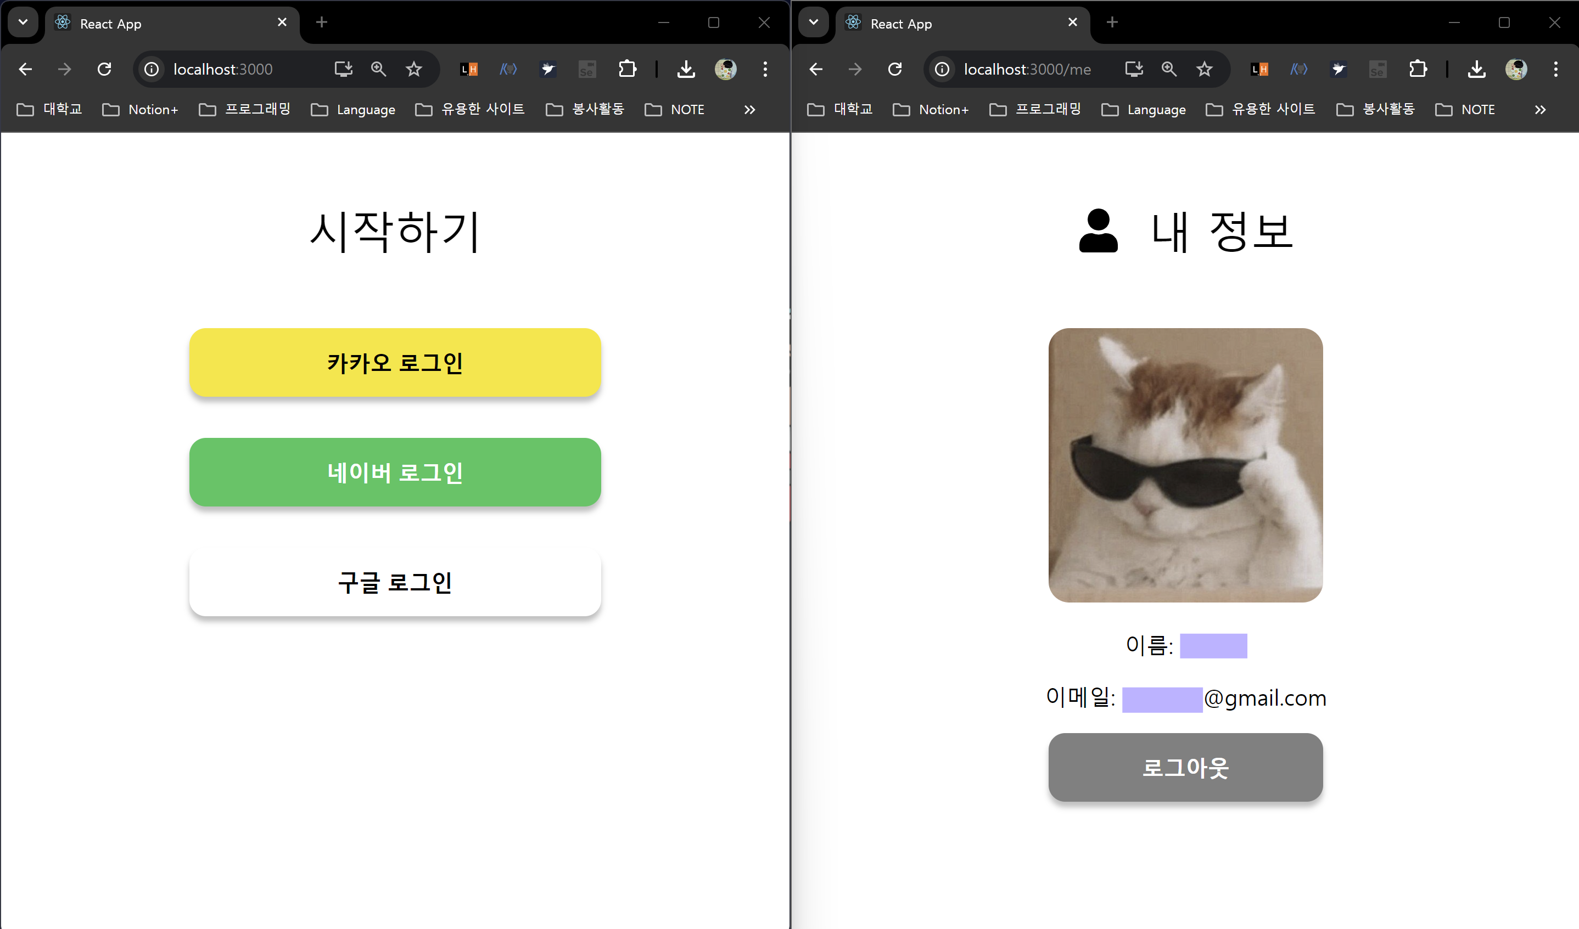Viewport: 1579px width, 929px height.
Task: Open the Extensions puzzle icon in left browser
Action: pos(627,69)
